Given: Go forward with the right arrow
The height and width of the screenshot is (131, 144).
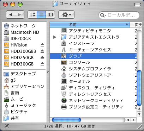Looking at the screenshot, I should [x=19, y=14].
